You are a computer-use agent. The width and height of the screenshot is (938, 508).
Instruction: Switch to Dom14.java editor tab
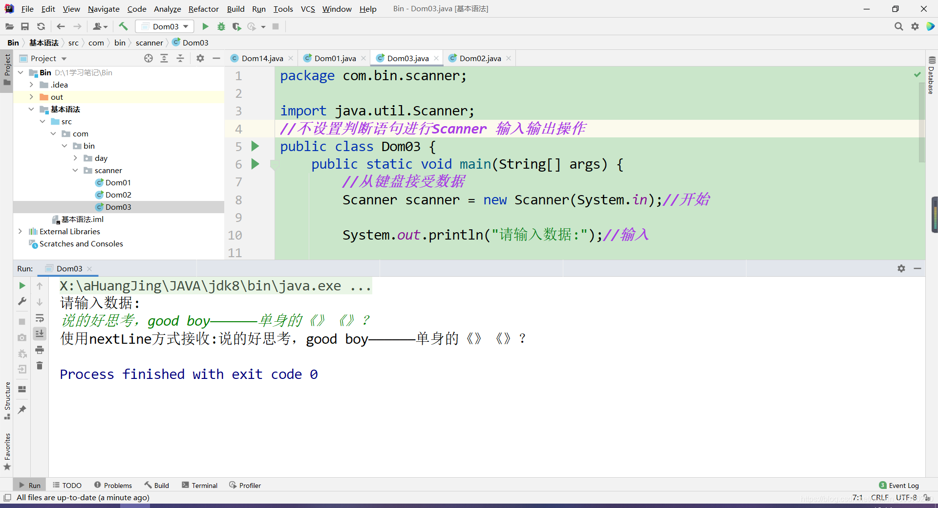pos(262,58)
